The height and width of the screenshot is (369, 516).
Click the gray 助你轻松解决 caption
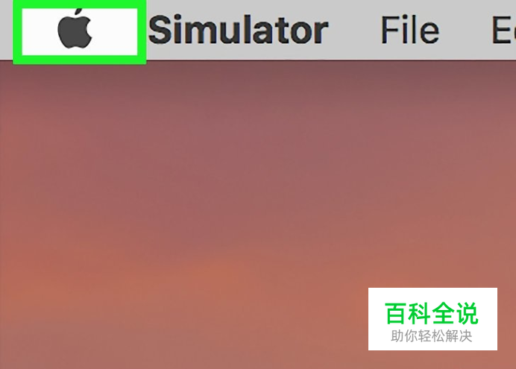click(432, 336)
